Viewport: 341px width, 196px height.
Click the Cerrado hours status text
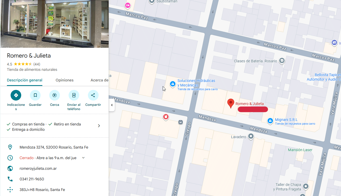[26, 158]
